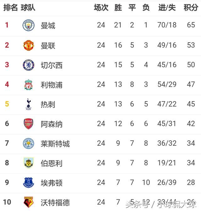Select the 排名 column header
The width and height of the screenshot is (201, 211).
click(10, 8)
